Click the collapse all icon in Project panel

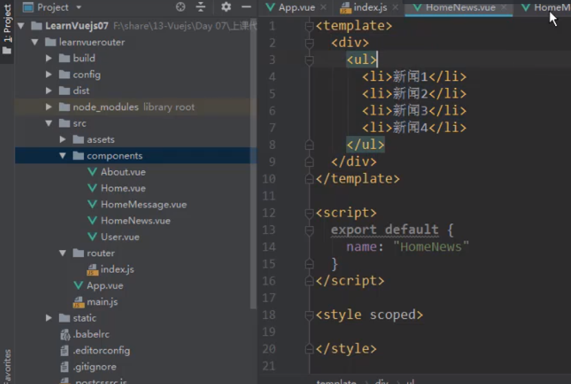[201, 7]
